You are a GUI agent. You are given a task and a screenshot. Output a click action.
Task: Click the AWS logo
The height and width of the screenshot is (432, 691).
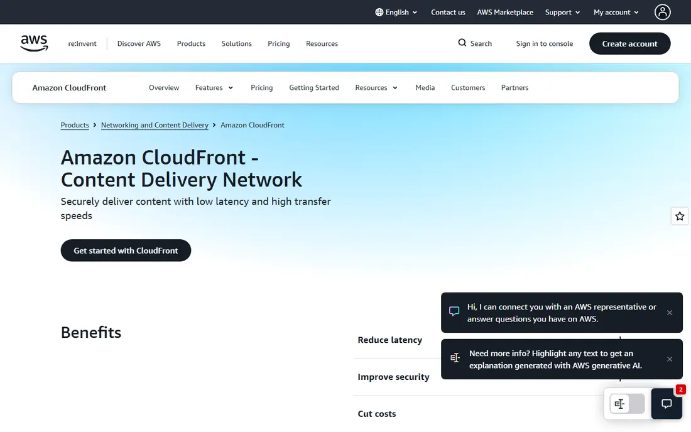point(34,43)
